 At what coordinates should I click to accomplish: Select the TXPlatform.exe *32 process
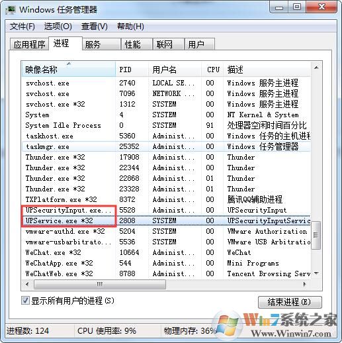pos(166,199)
